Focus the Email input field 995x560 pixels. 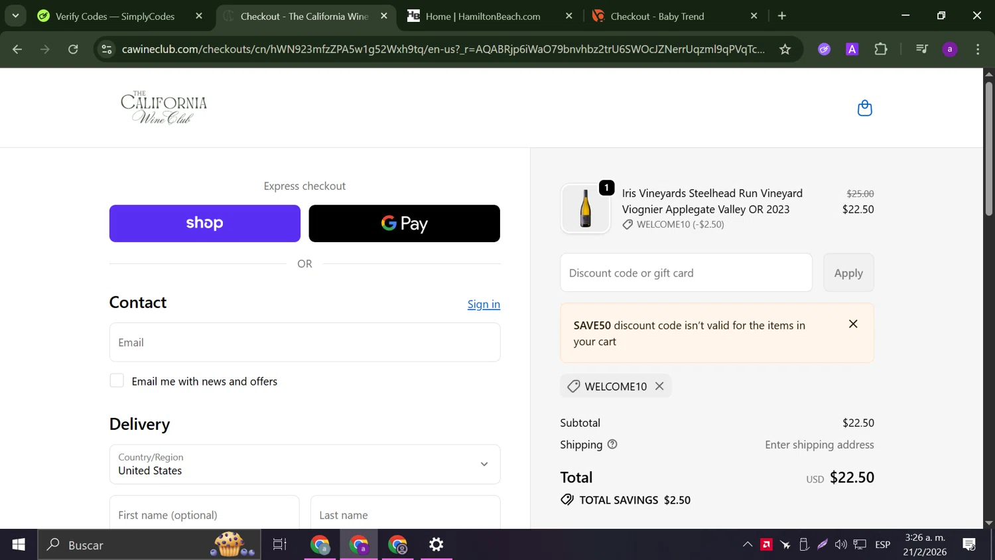(x=304, y=342)
